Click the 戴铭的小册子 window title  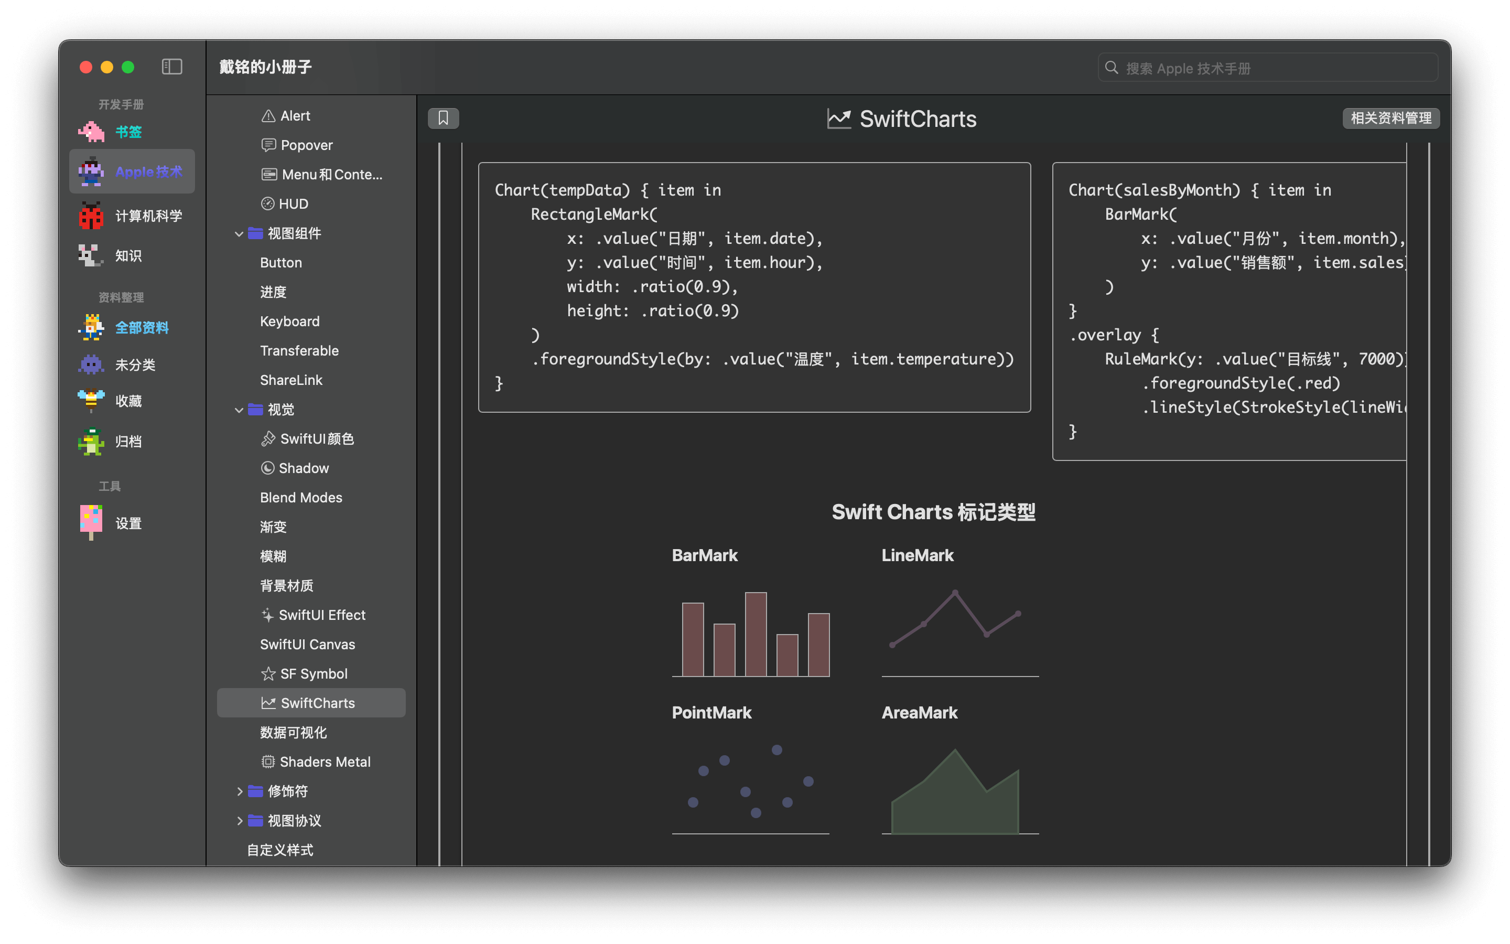266,67
